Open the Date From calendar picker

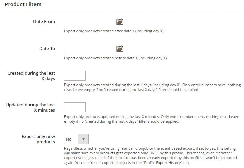coord(120,22)
